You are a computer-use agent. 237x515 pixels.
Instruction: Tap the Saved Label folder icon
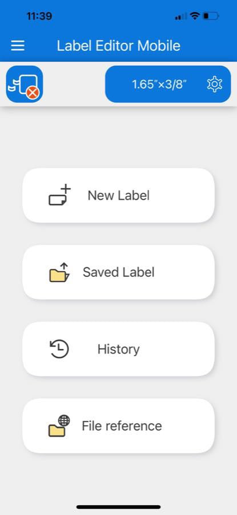click(x=59, y=272)
